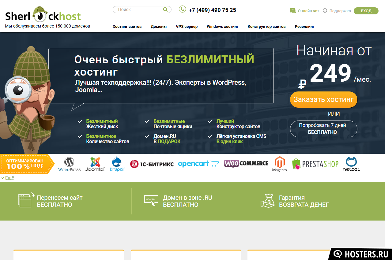Click the 249 price figure
The image size is (392, 260).
[330, 73]
